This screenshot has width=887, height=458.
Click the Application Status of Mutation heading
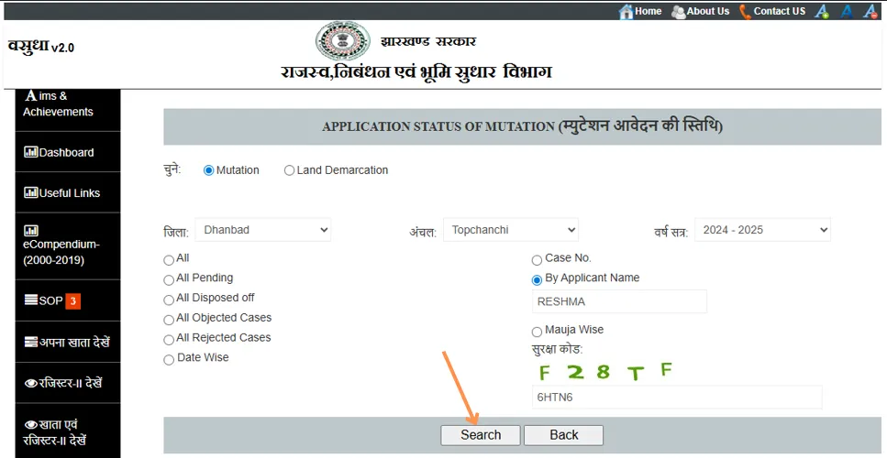coord(522,125)
